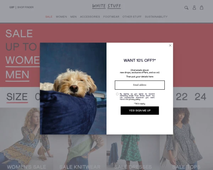Open the search magnifier icon

[x=186, y=8]
